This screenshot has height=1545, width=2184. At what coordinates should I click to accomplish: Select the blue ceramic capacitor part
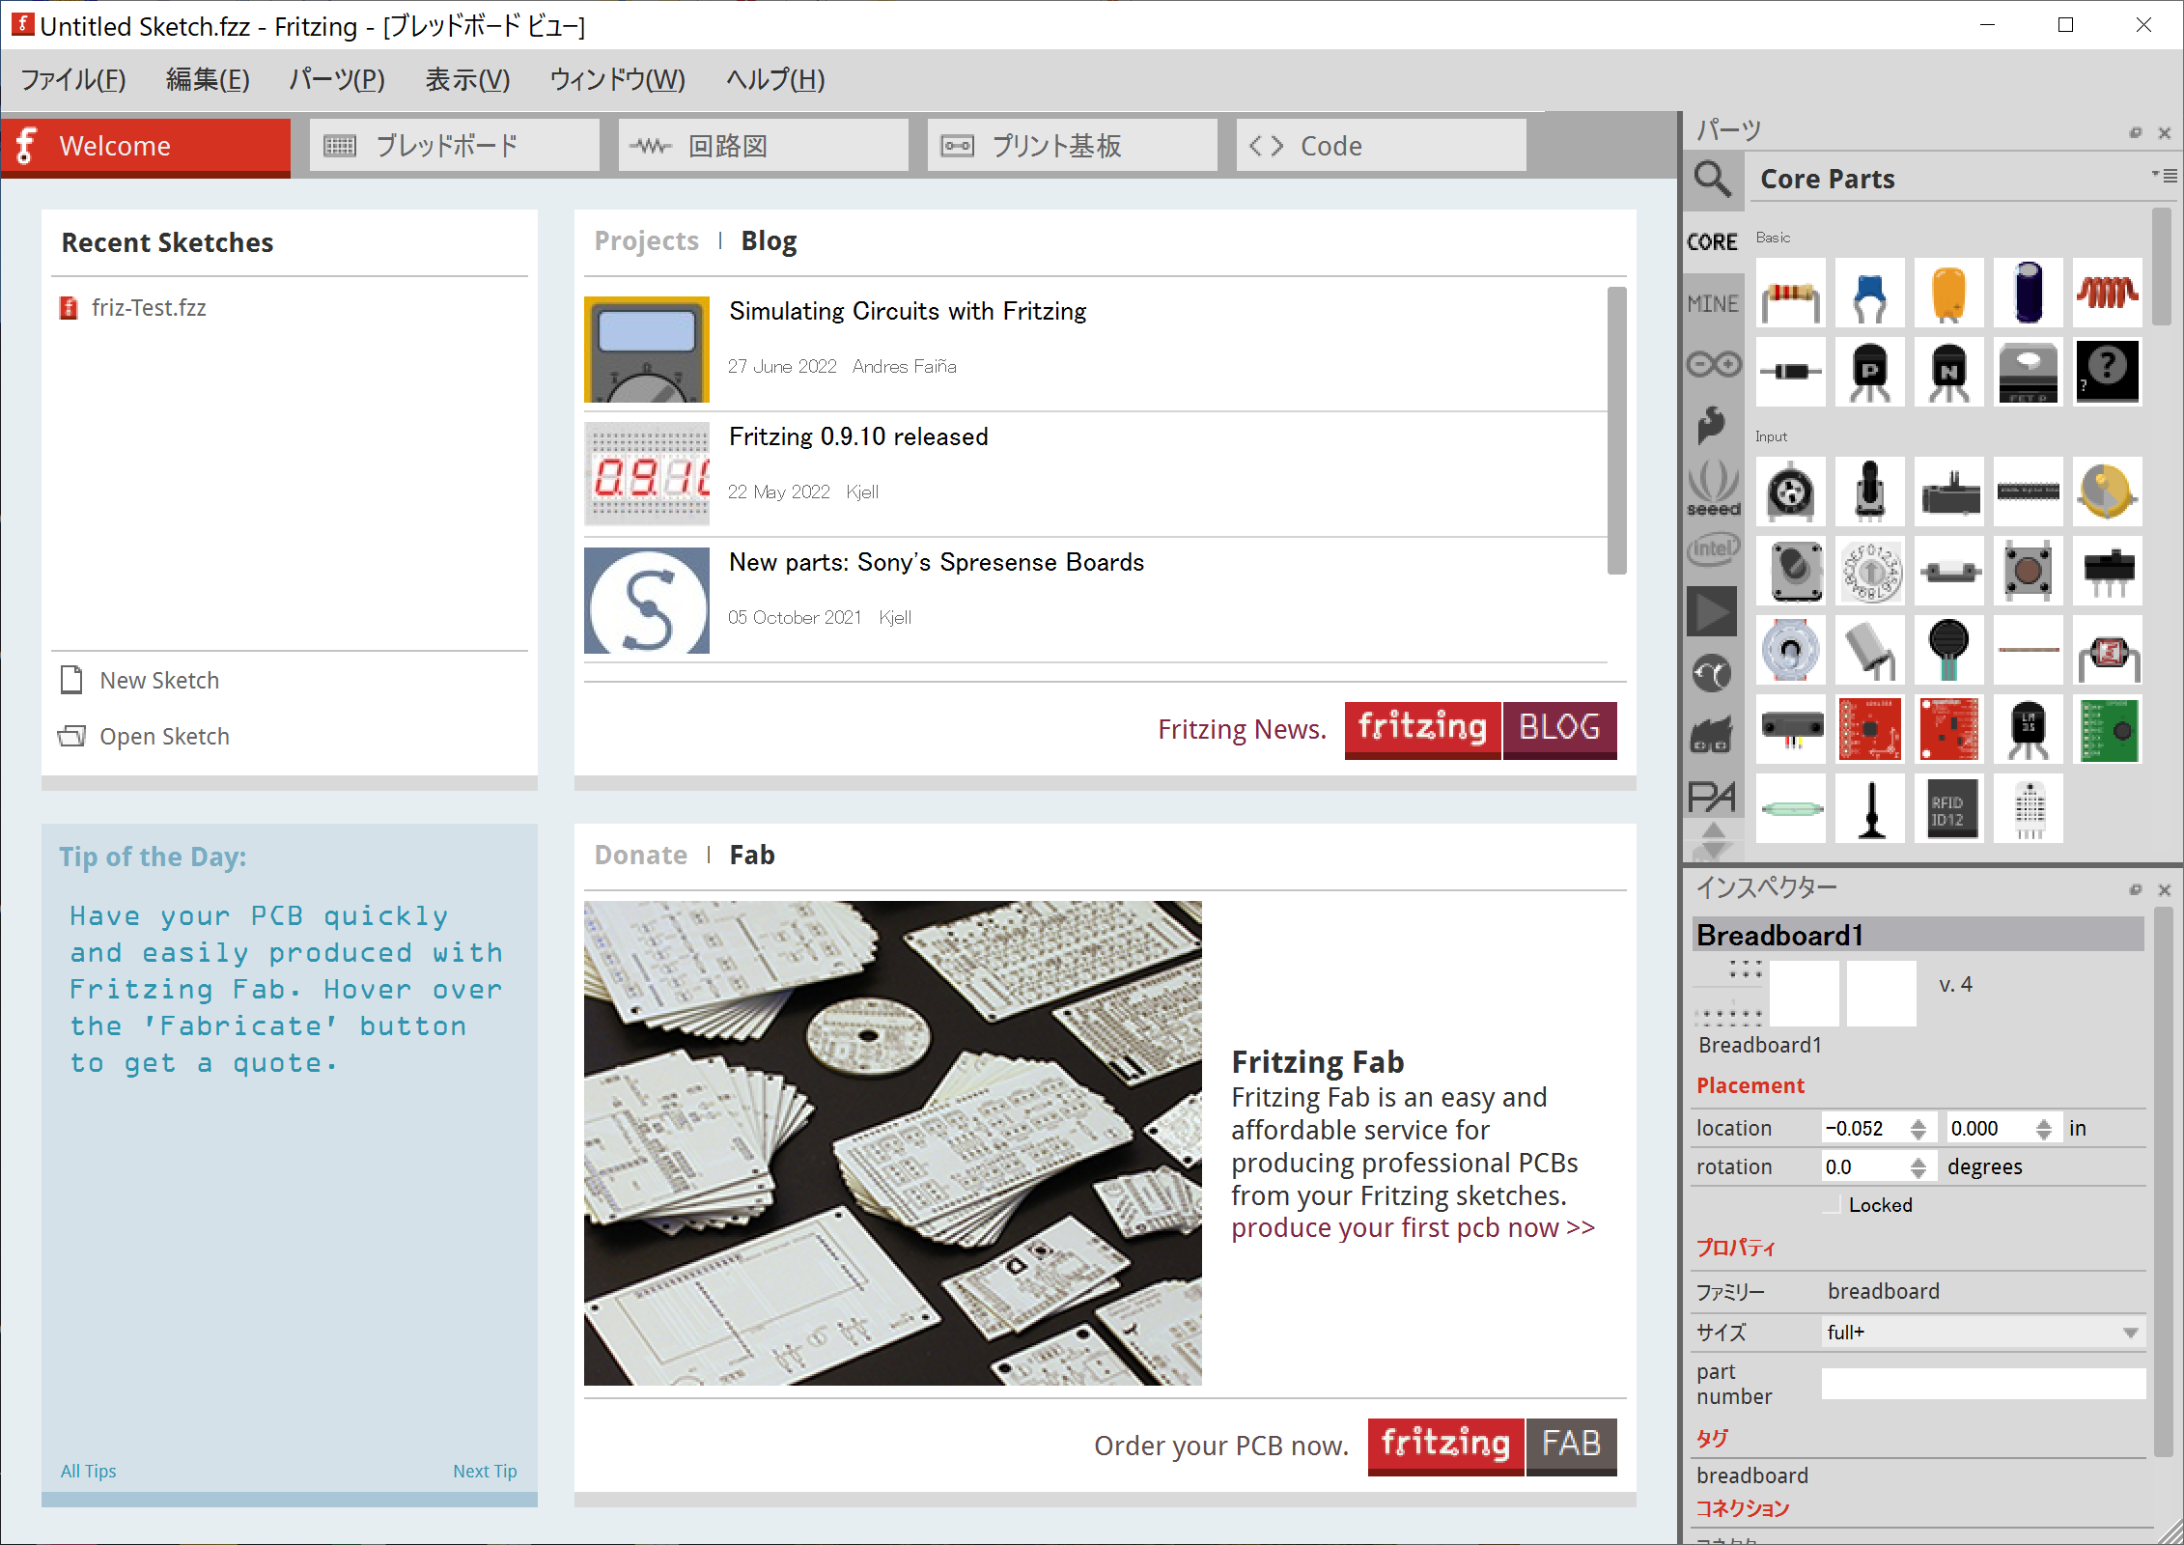1870,293
